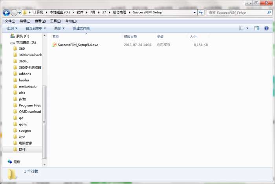
Task: Open the recent locations dropdown arrow
Action: (20, 13)
